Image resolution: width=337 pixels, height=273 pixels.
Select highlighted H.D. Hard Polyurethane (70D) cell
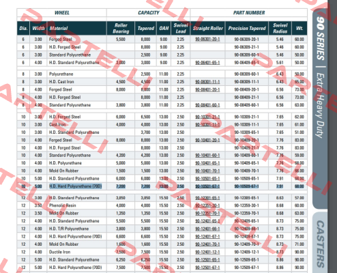tap(76, 186)
